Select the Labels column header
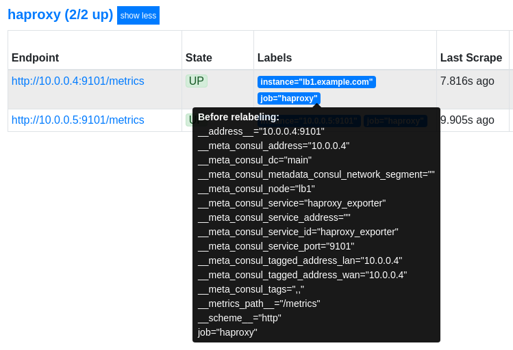The image size is (513, 350). 275,58
